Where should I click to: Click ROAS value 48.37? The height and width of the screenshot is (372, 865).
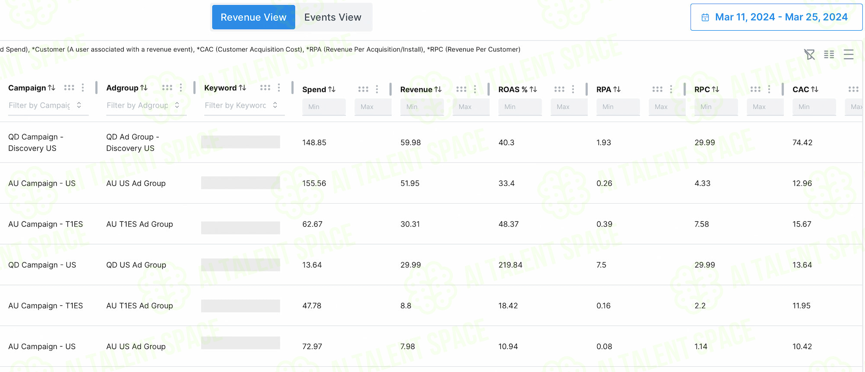508,224
